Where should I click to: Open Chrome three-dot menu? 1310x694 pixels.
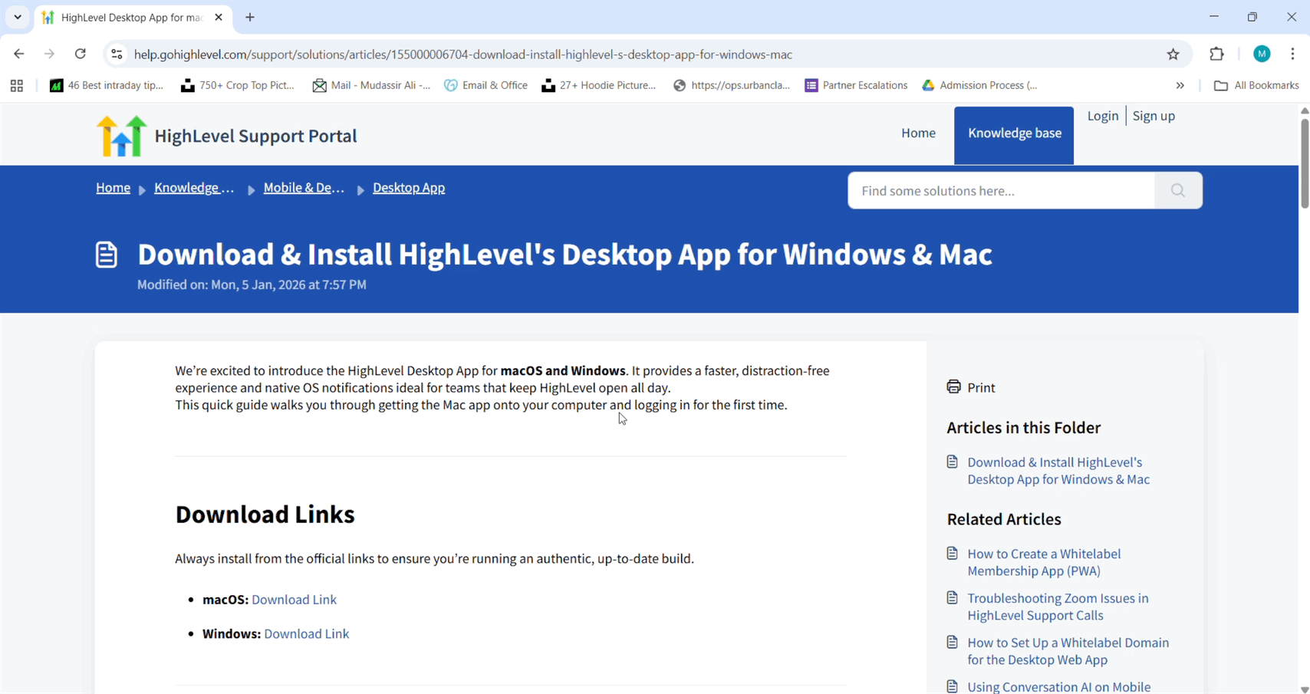click(x=1293, y=54)
